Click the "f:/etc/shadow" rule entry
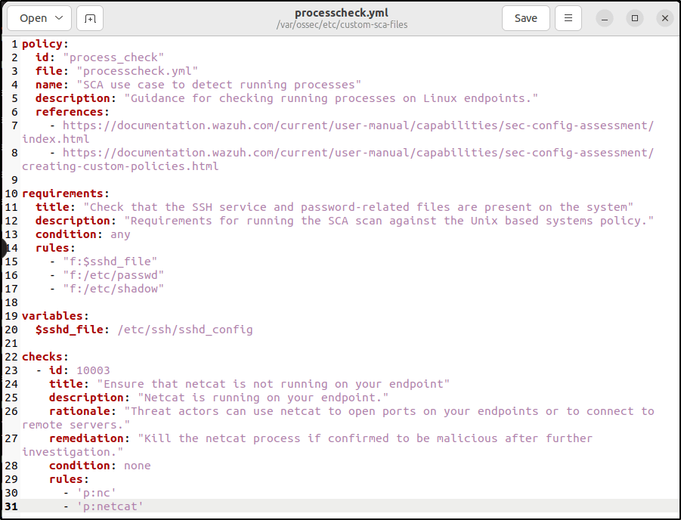 point(113,289)
